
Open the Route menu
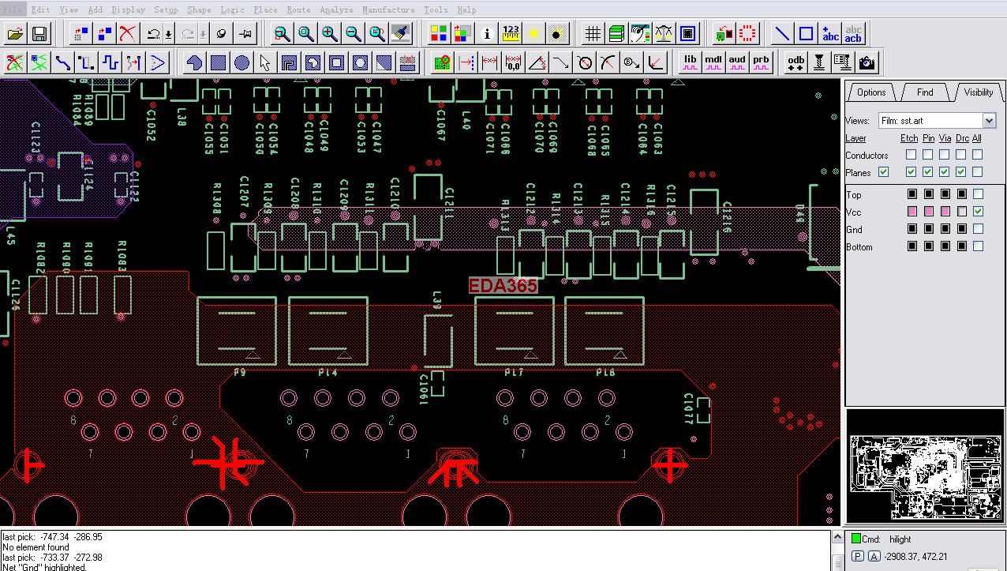point(298,9)
